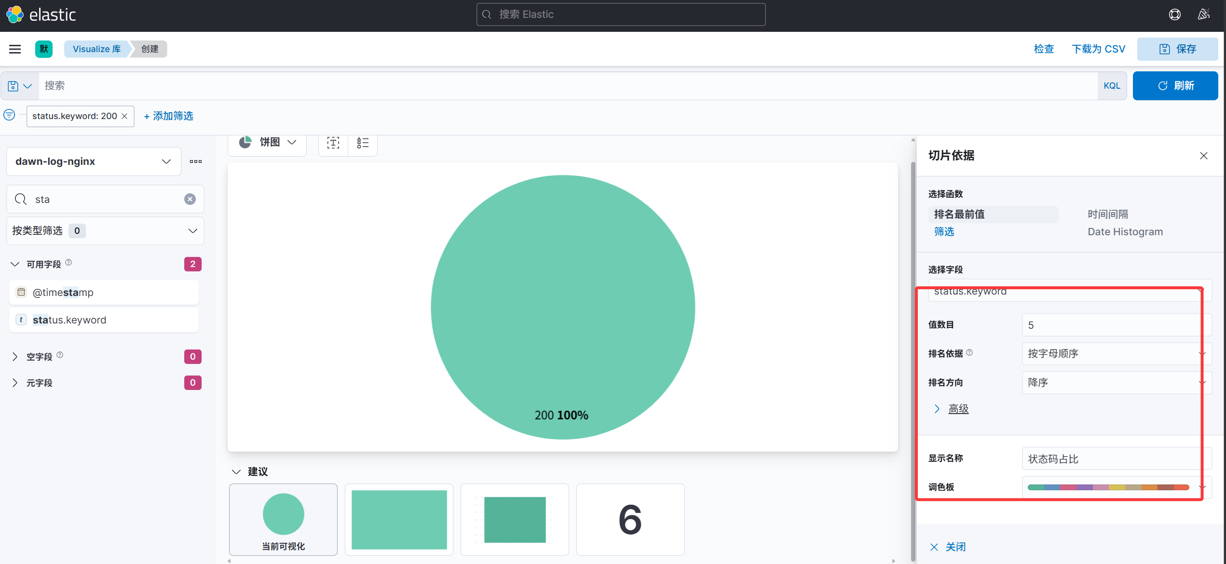Open the 排名依据 按字母顺序 dropdown
This screenshot has width=1226, height=564.
coord(1116,354)
